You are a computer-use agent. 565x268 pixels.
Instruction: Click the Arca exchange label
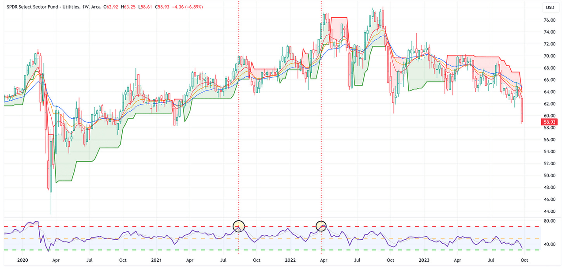point(95,7)
